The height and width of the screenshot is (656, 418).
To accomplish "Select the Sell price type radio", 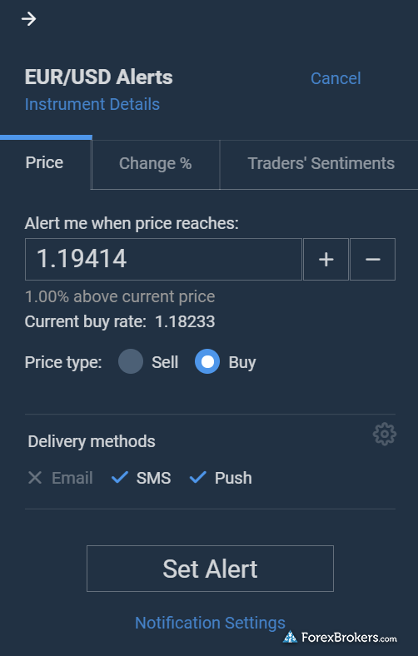I will click(x=131, y=361).
